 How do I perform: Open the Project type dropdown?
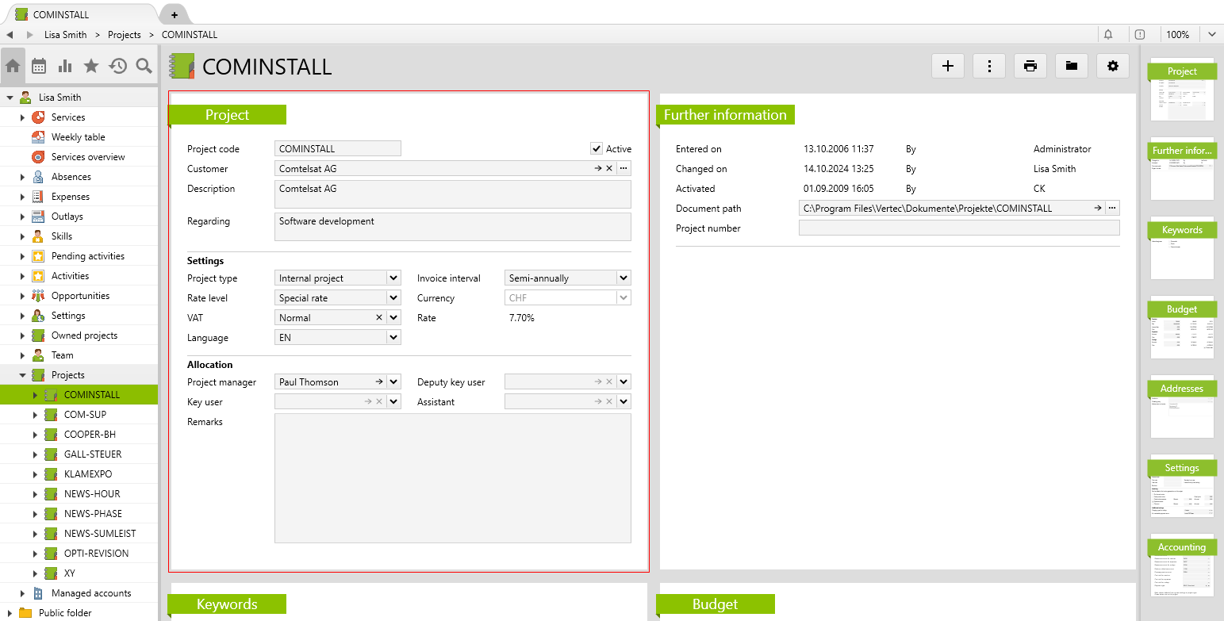[393, 278]
